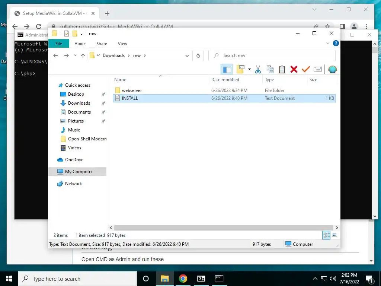
Task: Switch to Details view layout icon
Action: point(326,235)
